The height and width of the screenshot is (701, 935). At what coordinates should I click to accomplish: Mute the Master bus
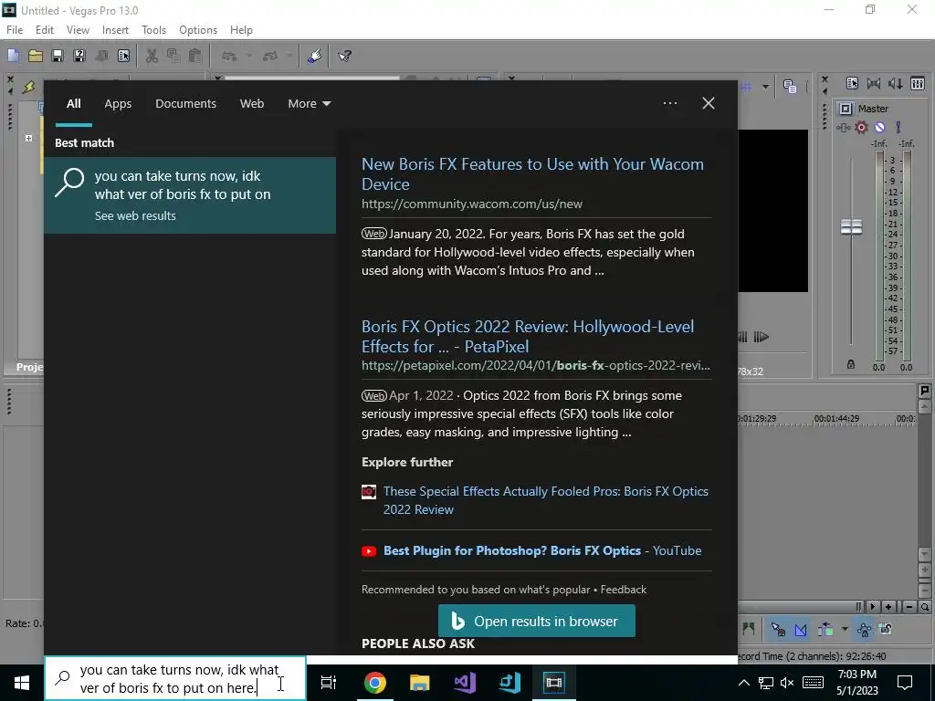[x=879, y=128]
